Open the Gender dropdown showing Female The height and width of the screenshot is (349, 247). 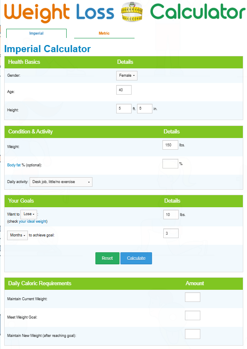[x=127, y=75]
